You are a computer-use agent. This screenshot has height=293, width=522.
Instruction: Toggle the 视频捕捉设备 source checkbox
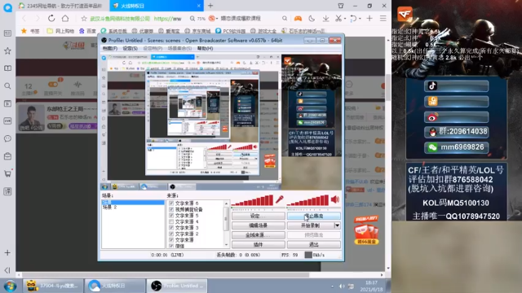[x=171, y=209]
